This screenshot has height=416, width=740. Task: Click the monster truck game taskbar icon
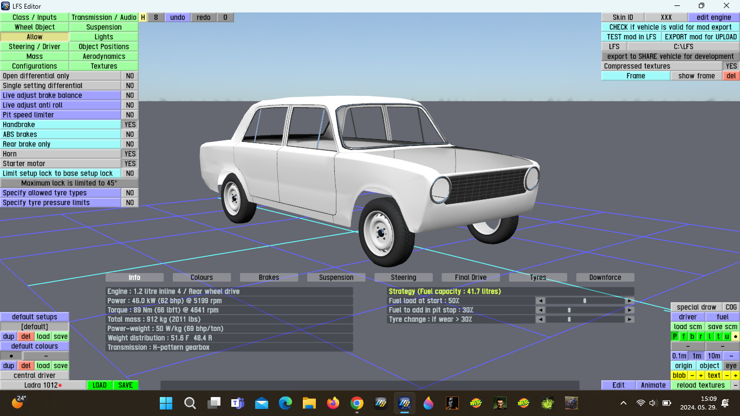pyautogui.click(x=572, y=403)
